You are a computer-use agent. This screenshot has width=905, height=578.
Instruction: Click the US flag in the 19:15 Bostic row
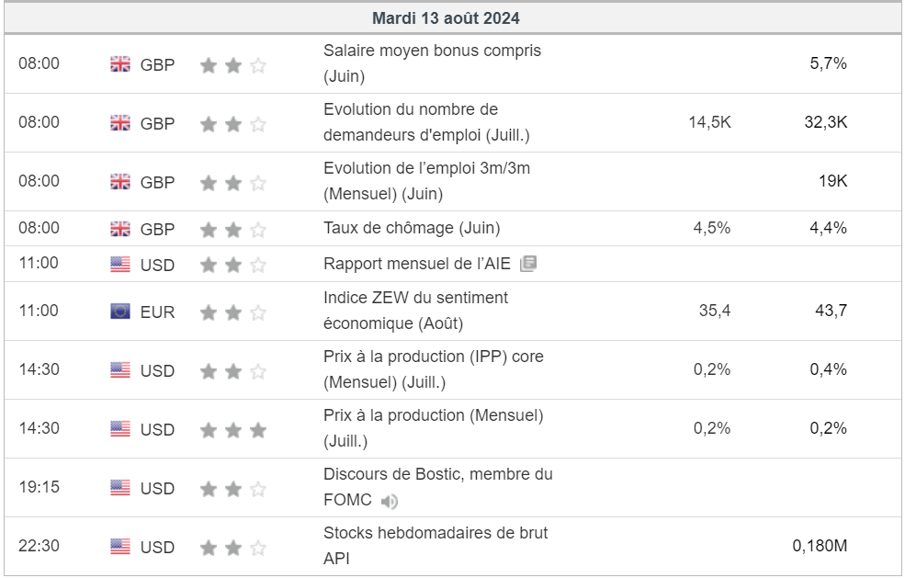pyautogui.click(x=120, y=488)
